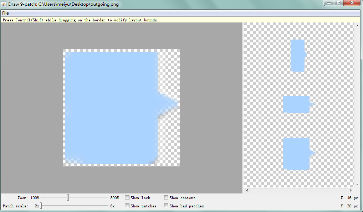
Task: Click the Zoom slider handle
Action: (x=68, y=197)
